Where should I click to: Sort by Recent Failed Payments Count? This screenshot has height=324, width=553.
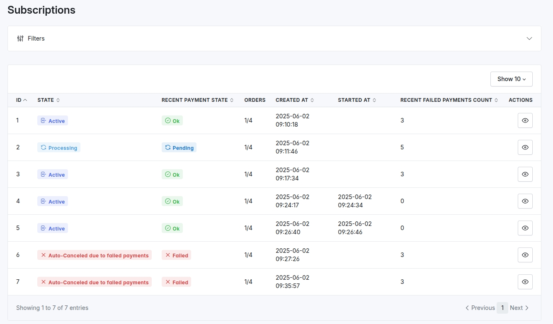click(449, 100)
